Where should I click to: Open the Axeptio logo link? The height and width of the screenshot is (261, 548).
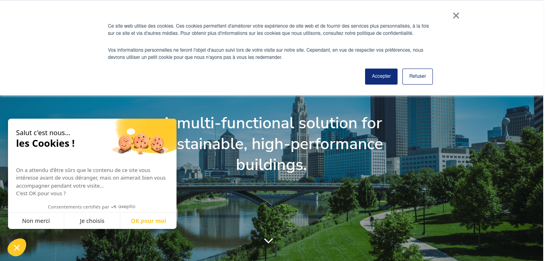click(x=123, y=207)
